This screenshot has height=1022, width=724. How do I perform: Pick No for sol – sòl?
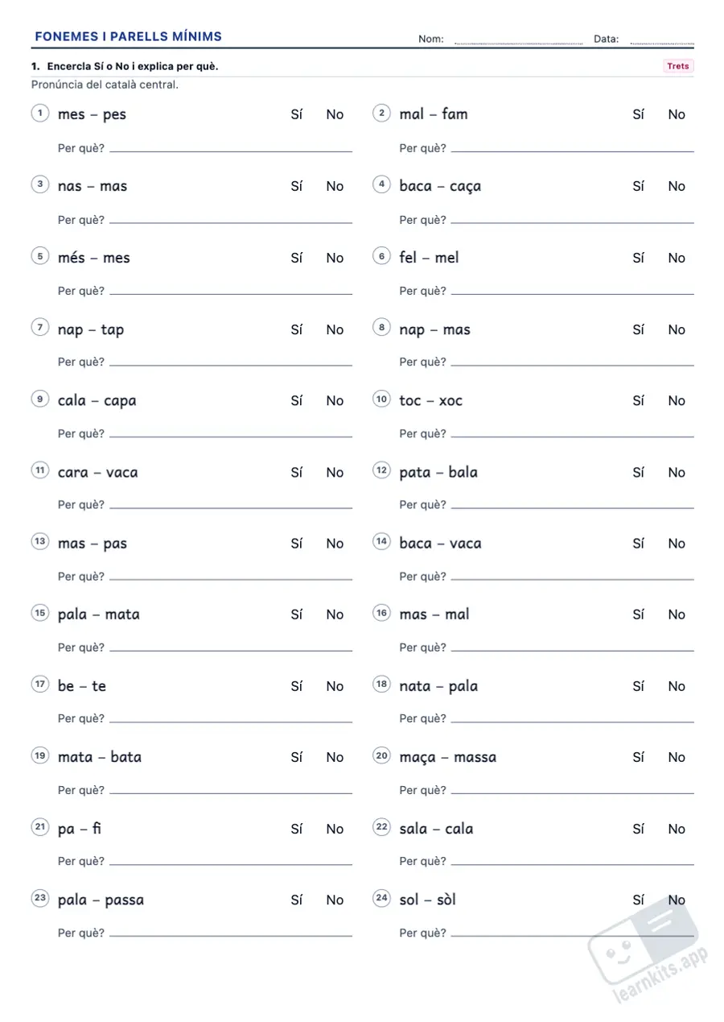point(677,900)
